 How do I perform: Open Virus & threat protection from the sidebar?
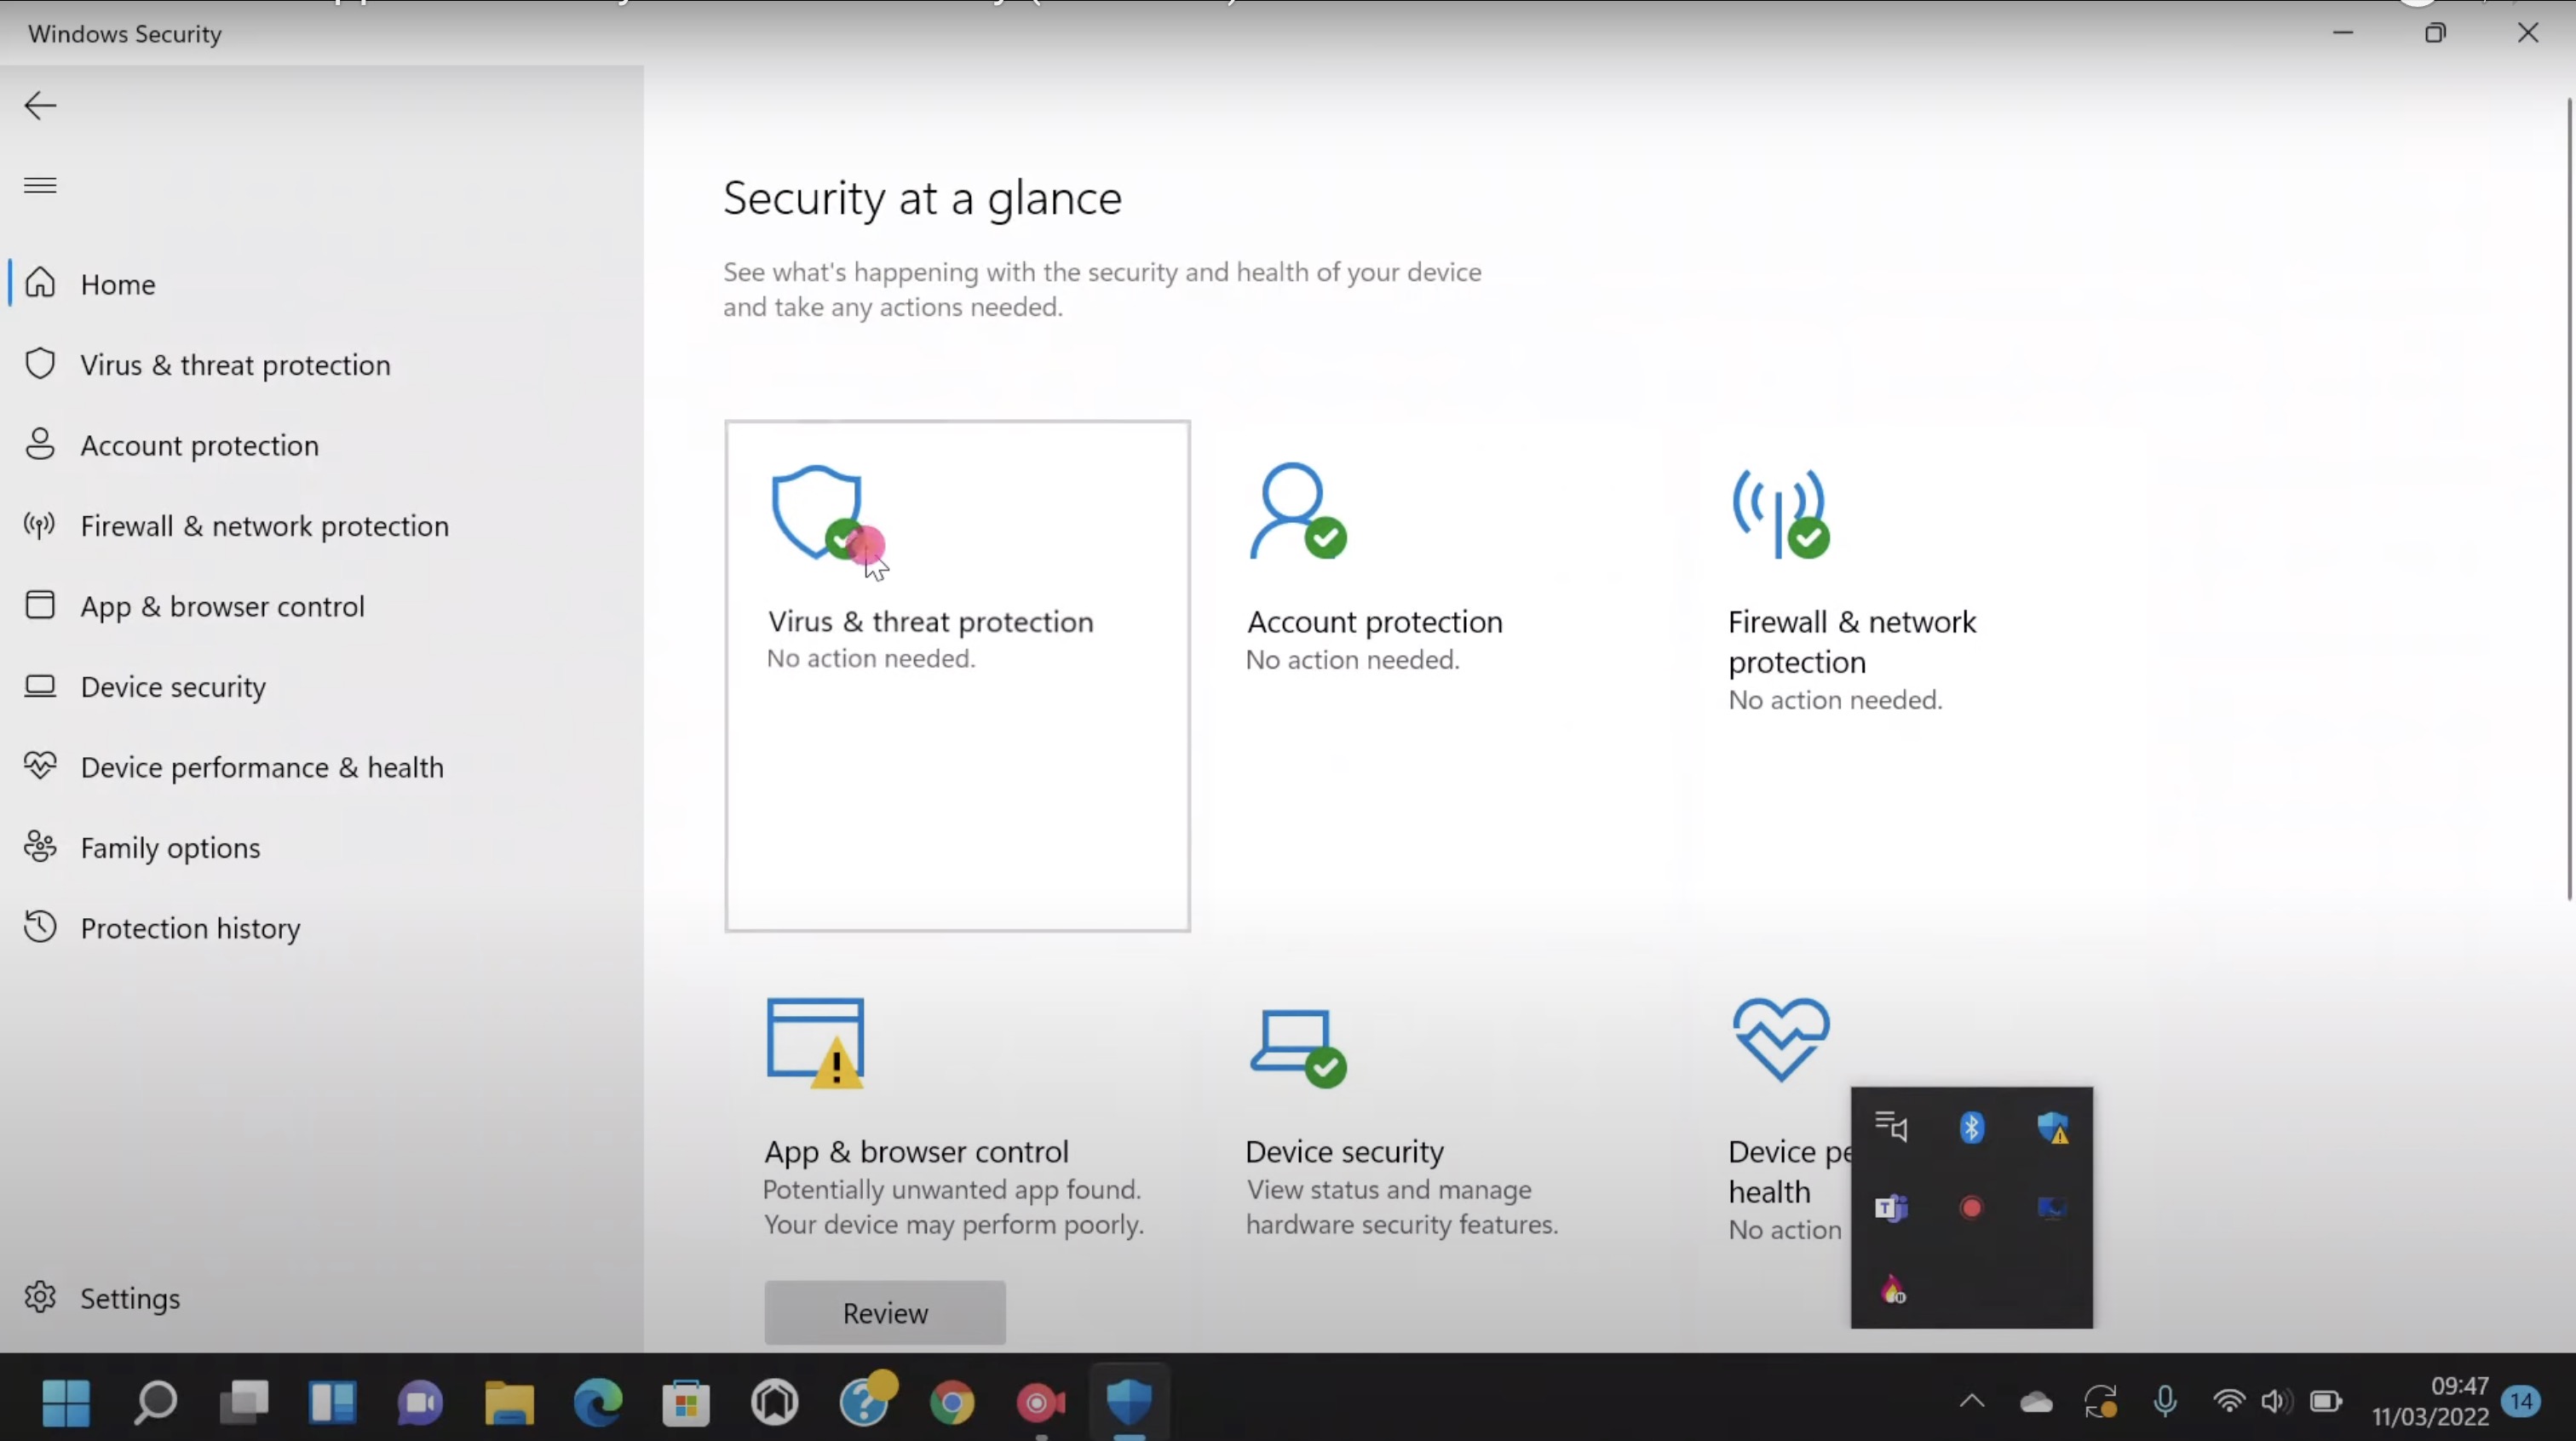(x=235, y=365)
